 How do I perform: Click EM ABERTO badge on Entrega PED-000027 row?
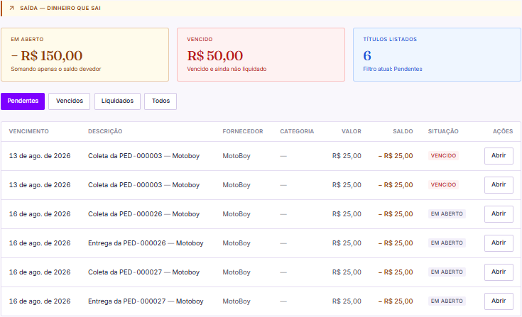447,301
